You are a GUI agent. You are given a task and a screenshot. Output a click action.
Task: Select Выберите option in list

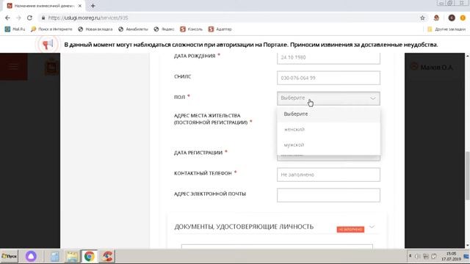pyautogui.click(x=328, y=114)
